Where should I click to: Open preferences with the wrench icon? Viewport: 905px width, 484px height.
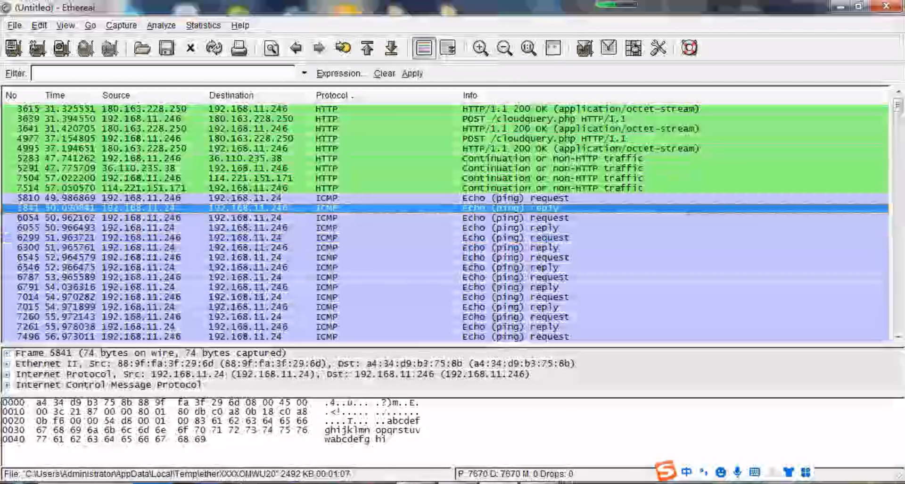(x=658, y=48)
